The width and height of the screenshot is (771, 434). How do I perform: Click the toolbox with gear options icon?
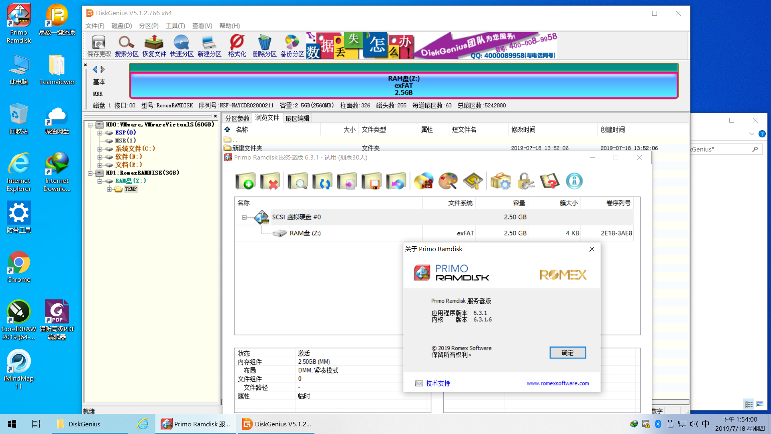[500, 181]
